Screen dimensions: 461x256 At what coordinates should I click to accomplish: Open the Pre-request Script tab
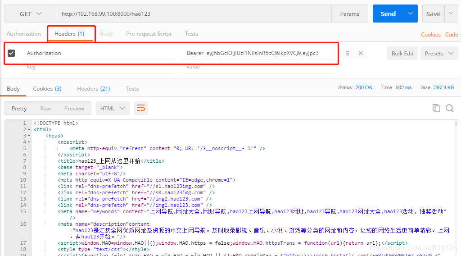(149, 34)
